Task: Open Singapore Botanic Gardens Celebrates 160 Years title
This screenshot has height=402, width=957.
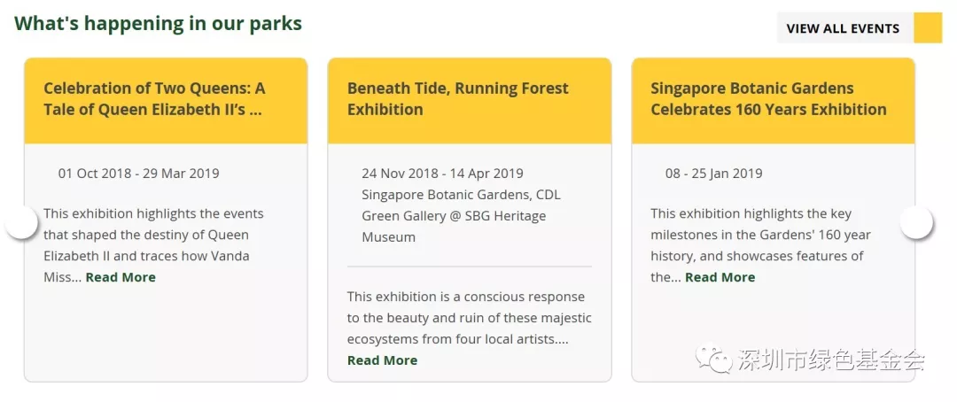Action: point(768,99)
